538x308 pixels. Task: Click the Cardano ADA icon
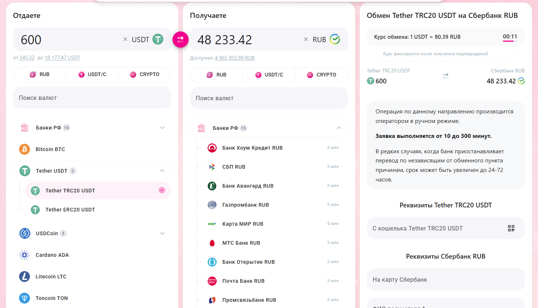pyautogui.click(x=24, y=255)
